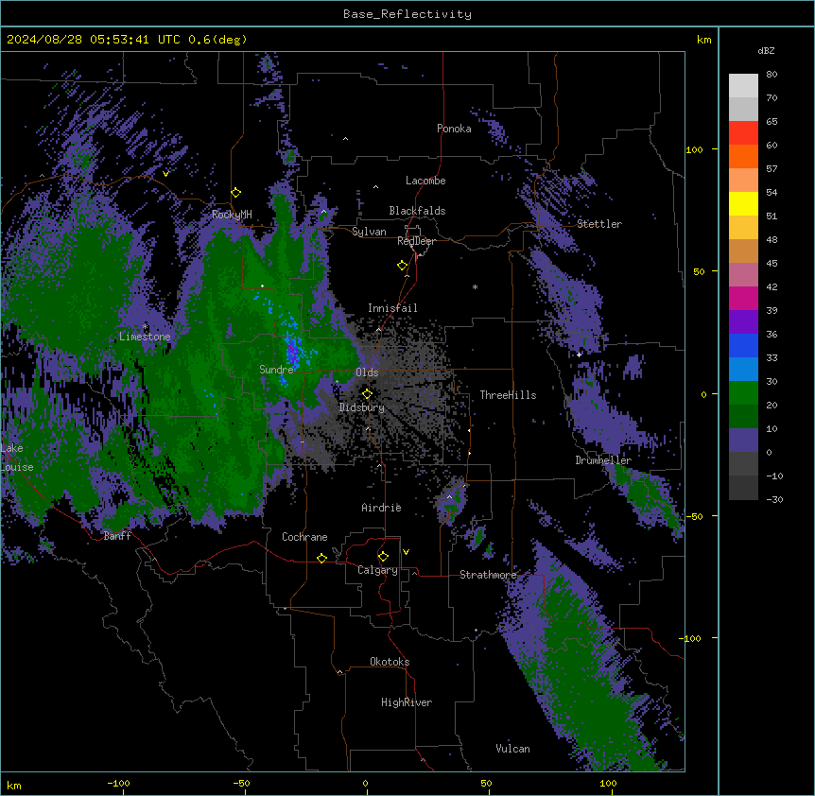The image size is (815, 796).
Task: Select the Olds city label
Action: click(x=367, y=372)
